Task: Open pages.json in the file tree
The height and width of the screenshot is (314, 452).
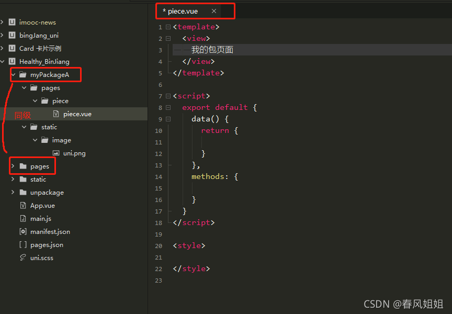Action: click(x=47, y=245)
